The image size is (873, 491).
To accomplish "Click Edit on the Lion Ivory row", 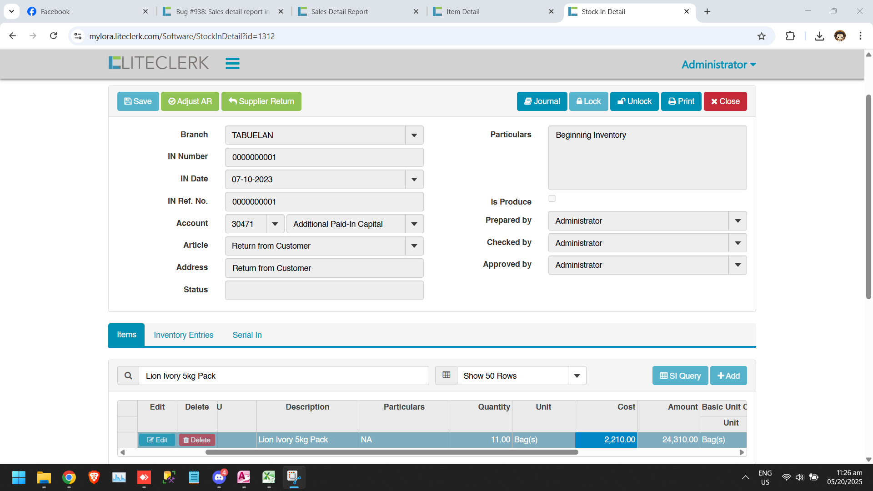I will (x=157, y=440).
